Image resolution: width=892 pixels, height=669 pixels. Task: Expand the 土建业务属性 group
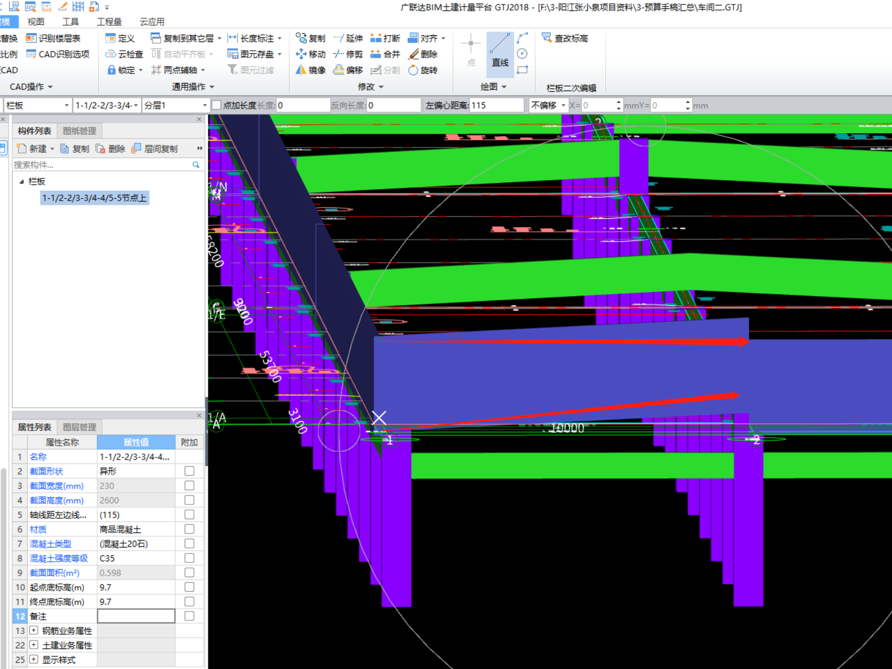click(34, 645)
